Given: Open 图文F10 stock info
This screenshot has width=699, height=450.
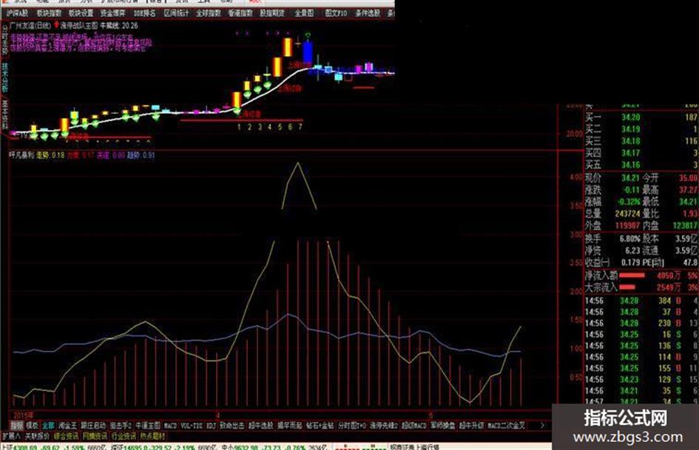Looking at the screenshot, I should (336, 13).
